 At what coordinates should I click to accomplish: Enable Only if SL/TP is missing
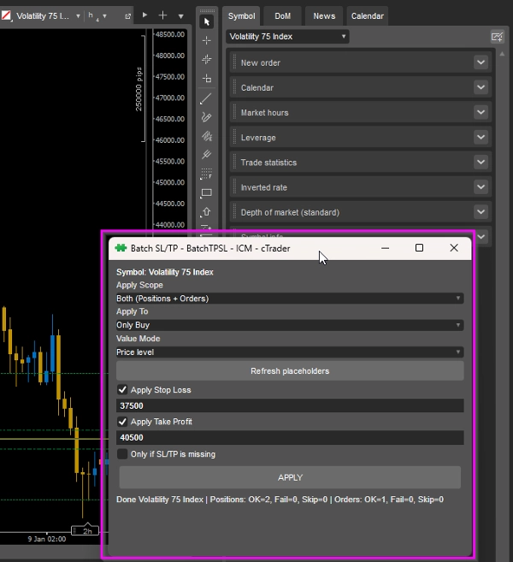tap(122, 454)
